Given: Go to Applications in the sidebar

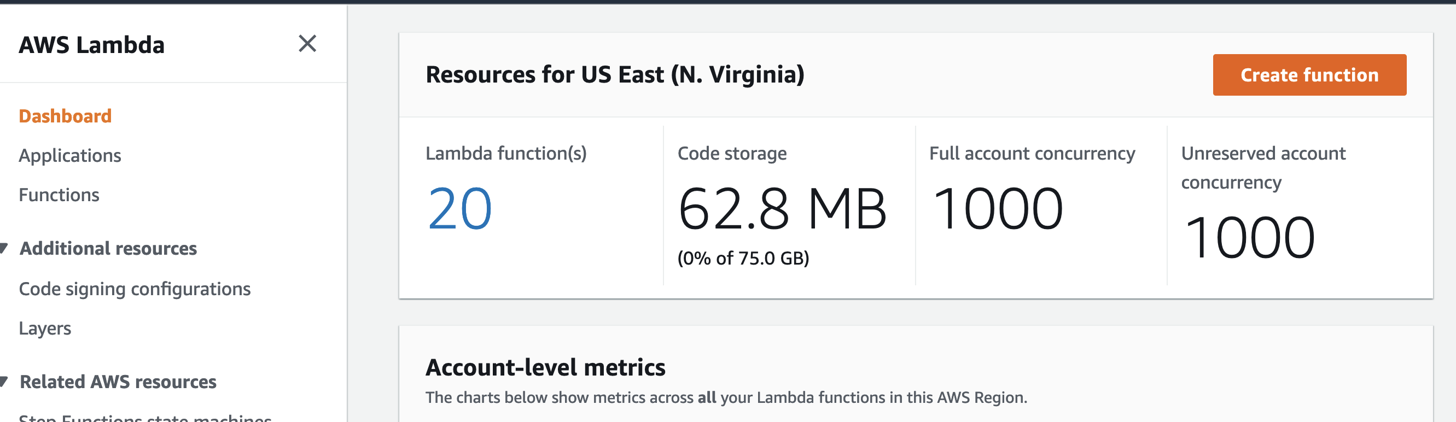Looking at the screenshot, I should click(x=69, y=155).
